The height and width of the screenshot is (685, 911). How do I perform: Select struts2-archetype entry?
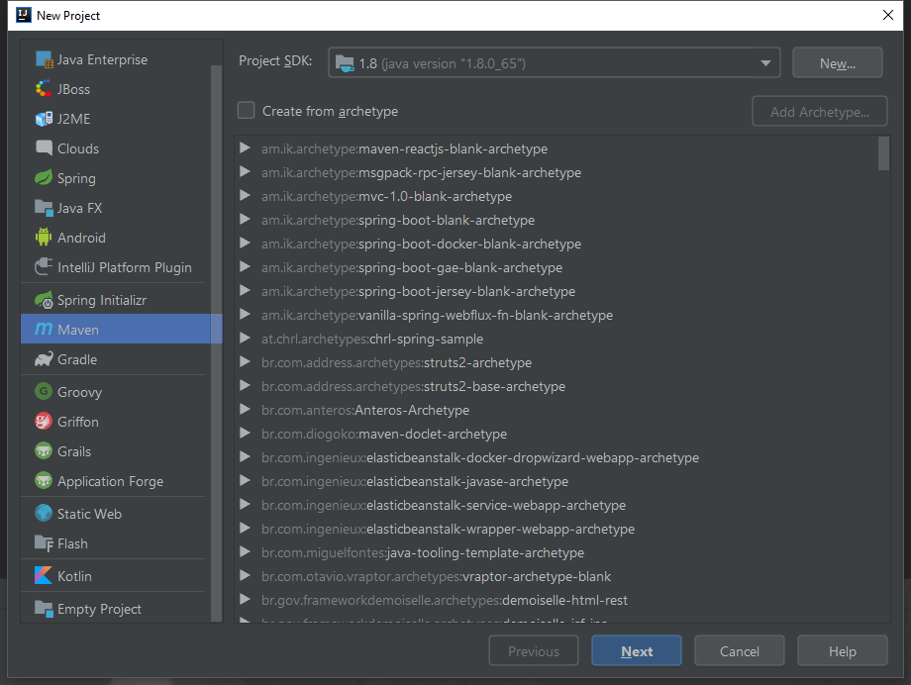tap(396, 362)
